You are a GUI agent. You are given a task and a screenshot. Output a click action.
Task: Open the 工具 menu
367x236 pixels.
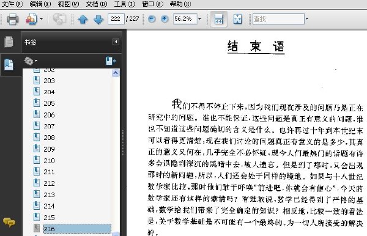[125, 4]
